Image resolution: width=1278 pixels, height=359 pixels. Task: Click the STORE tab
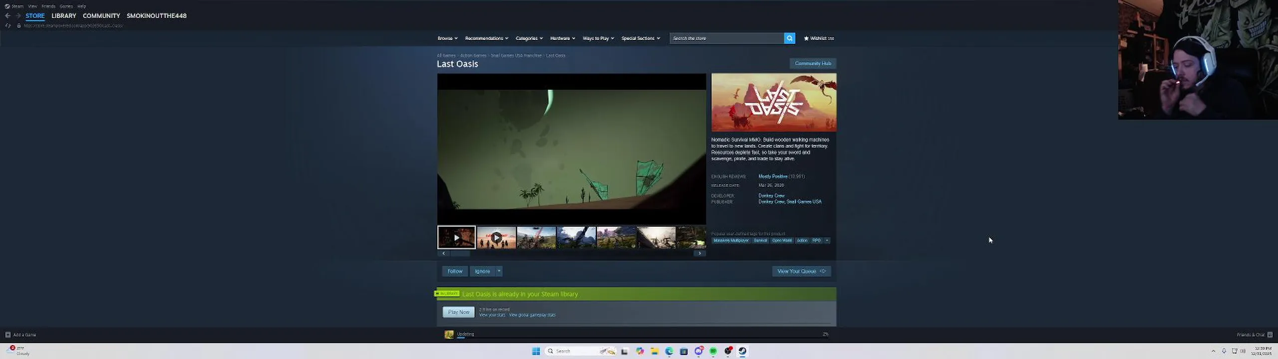(x=35, y=15)
